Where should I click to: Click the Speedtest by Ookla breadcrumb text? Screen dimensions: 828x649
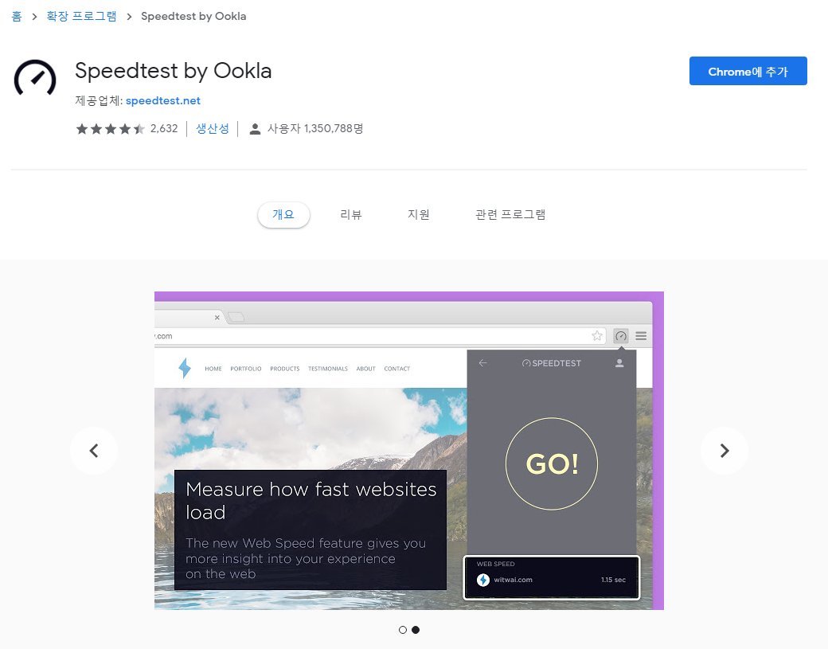(193, 17)
